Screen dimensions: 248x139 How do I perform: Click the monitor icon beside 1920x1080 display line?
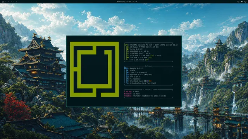pyautogui.click(x=127, y=53)
